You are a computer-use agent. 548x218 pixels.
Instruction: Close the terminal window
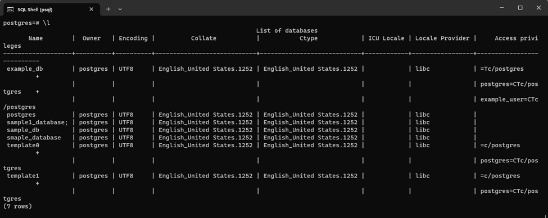[538, 8]
